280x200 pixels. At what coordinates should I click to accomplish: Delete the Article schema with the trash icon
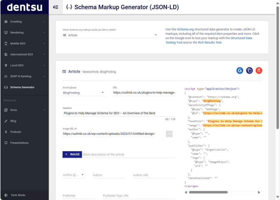pyautogui.click(x=259, y=70)
